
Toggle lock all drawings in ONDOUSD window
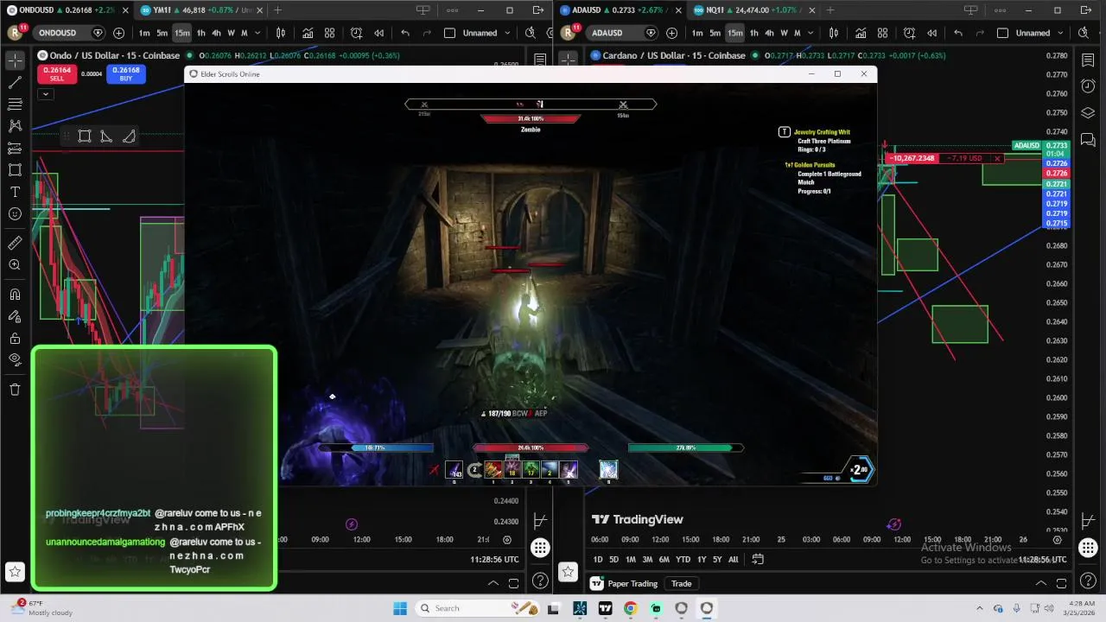(15, 338)
